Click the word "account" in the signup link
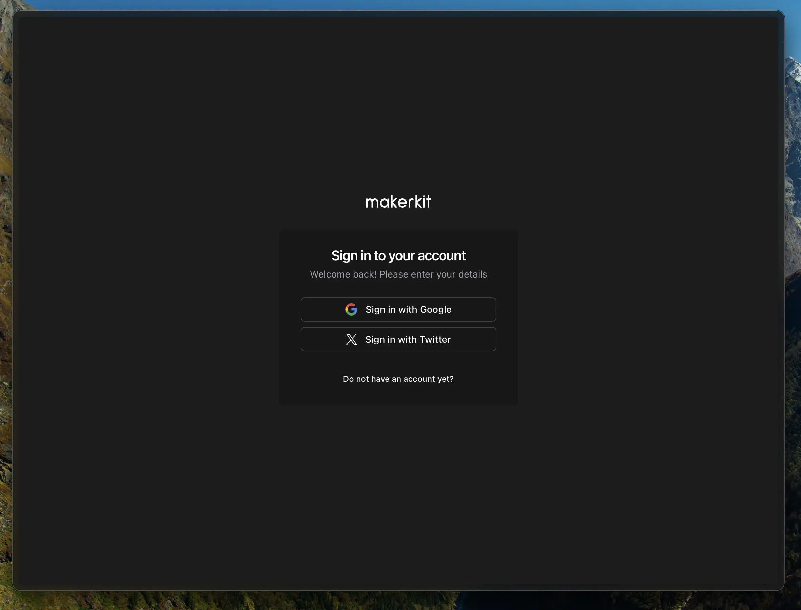 pyautogui.click(x=419, y=379)
